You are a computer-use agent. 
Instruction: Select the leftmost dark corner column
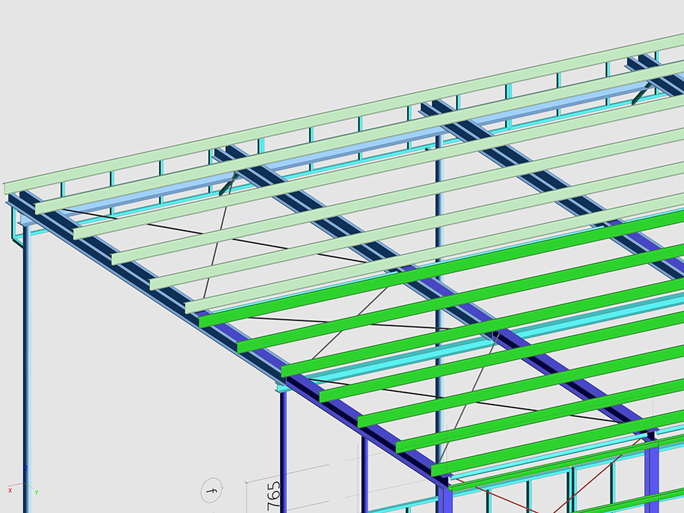pyautogui.click(x=27, y=370)
